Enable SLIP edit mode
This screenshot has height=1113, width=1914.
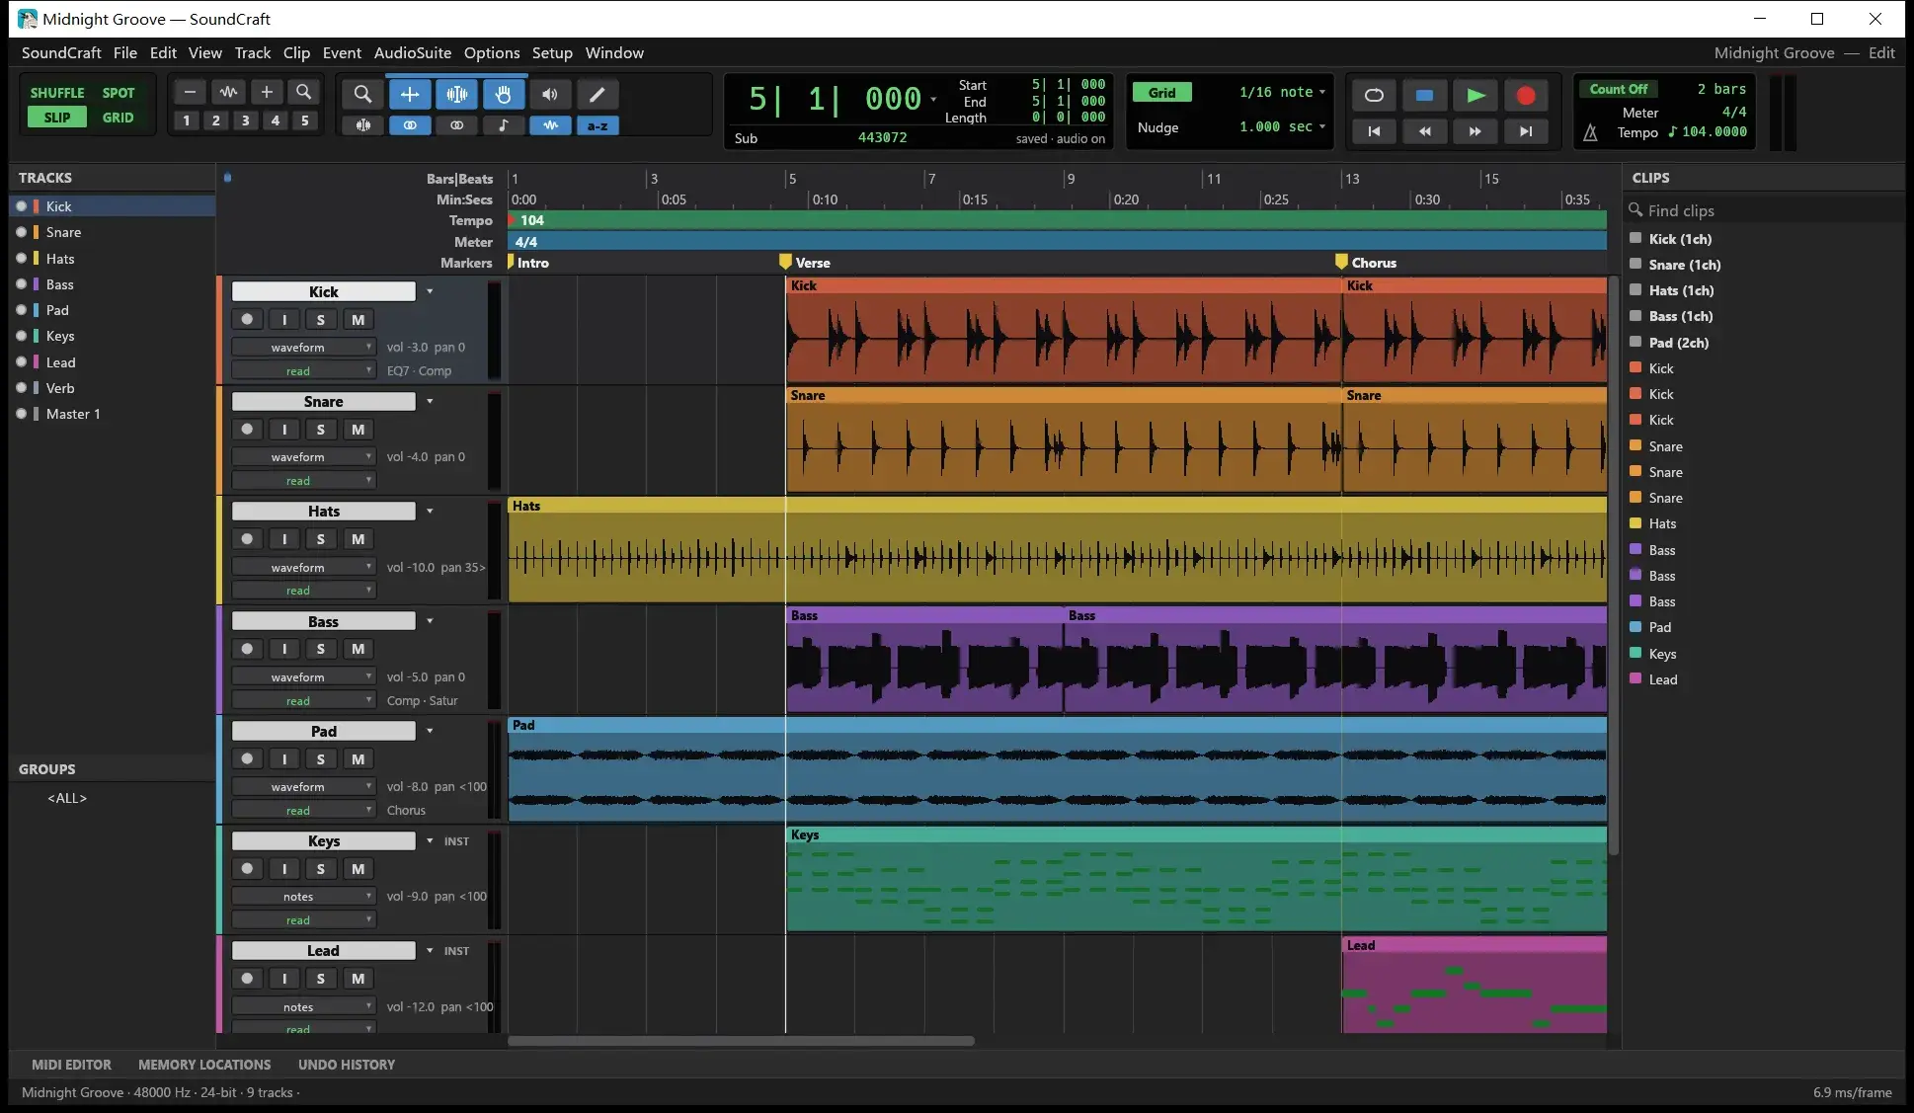pos(57,118)
